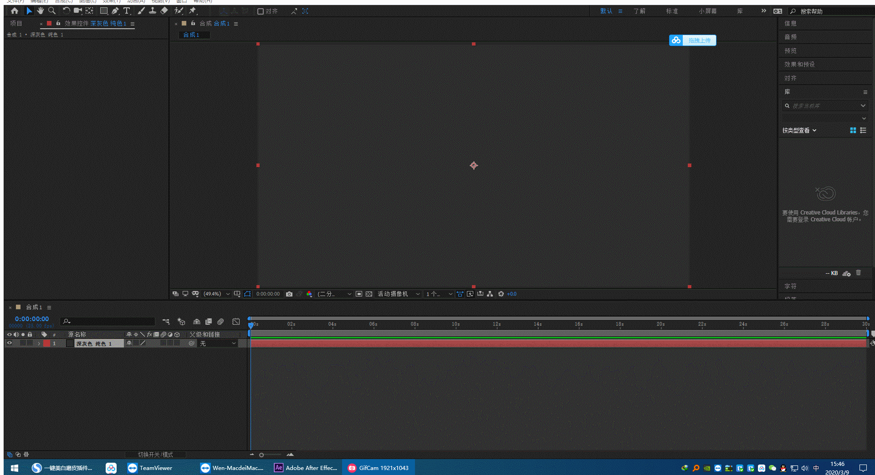Open the grid and guide options icon
Viewport: 875px width, 475px height.
tap(237, 294)
